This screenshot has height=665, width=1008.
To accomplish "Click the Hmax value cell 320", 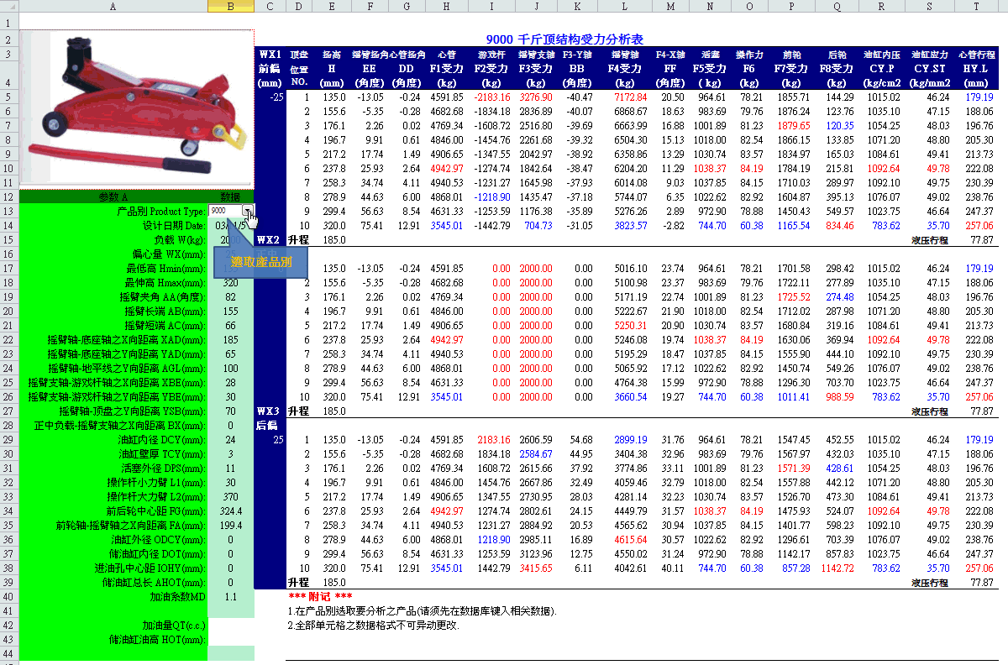I will (x=230, y=282).
